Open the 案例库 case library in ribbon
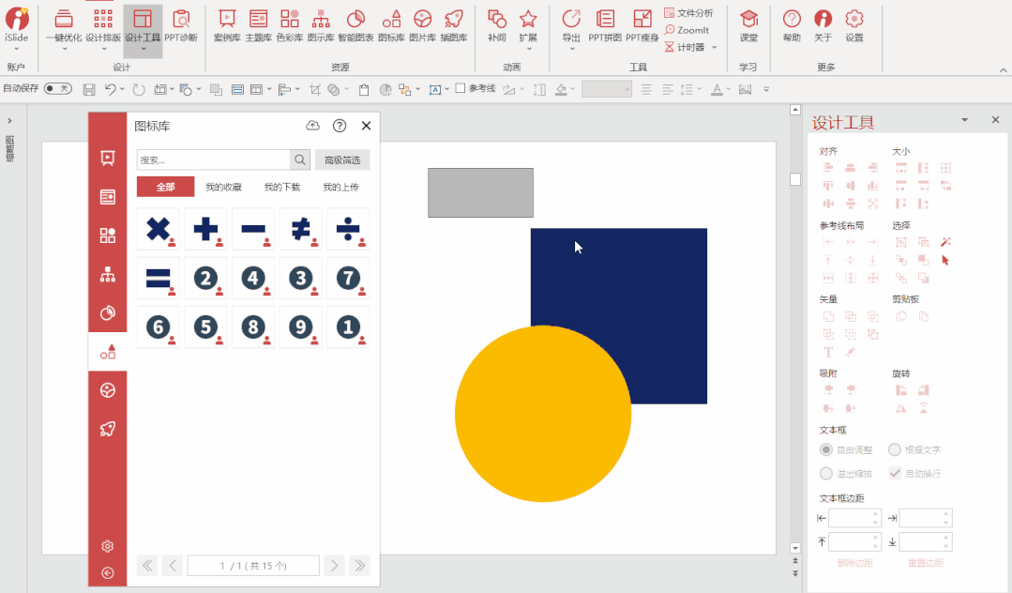The image size is (1012, 593). click(226, 25)
